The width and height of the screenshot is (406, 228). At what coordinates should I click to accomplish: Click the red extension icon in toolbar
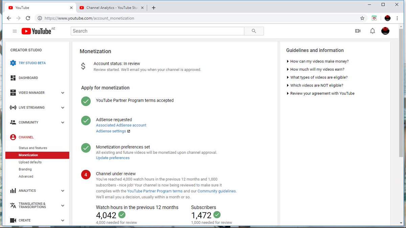pyautogui.click(x=374, y=18)
